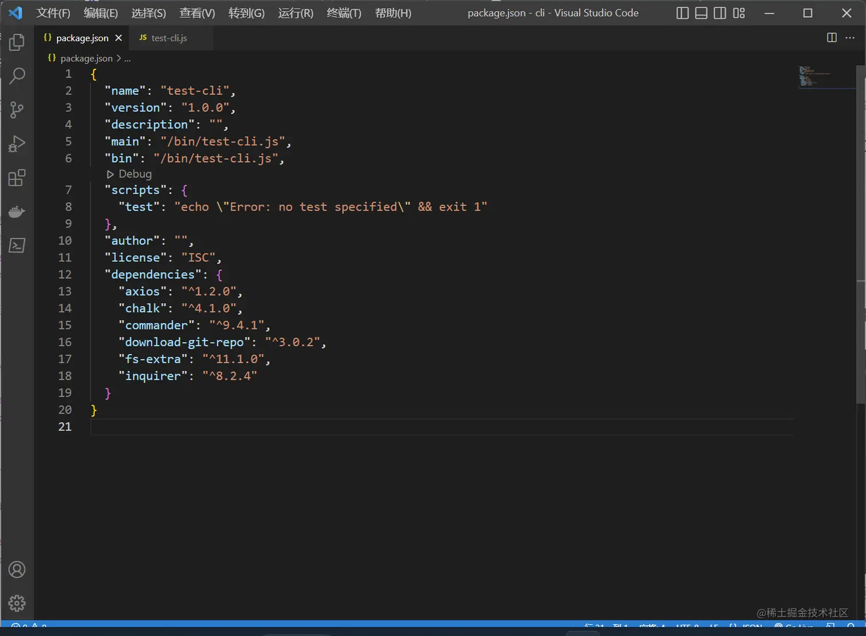Open the 转到(G) menu
The image size is (866, 636).
pos(246,13)
